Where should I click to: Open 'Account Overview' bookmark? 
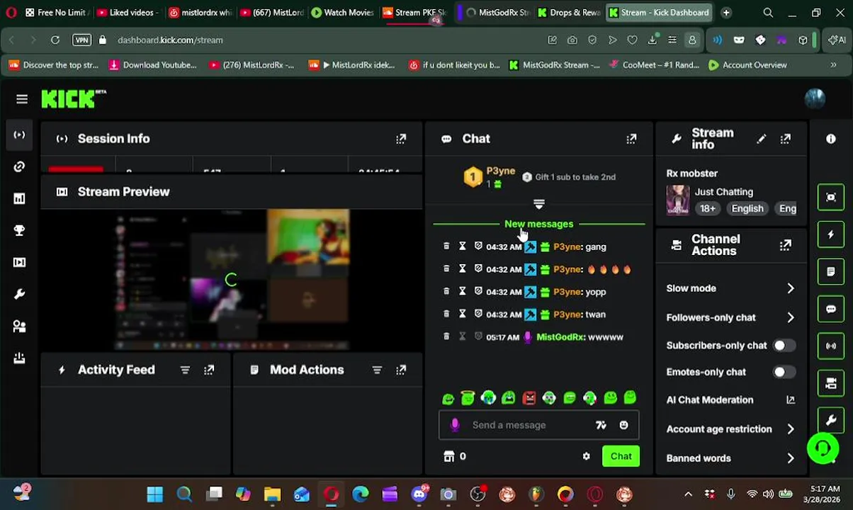(x=747, y=65)
